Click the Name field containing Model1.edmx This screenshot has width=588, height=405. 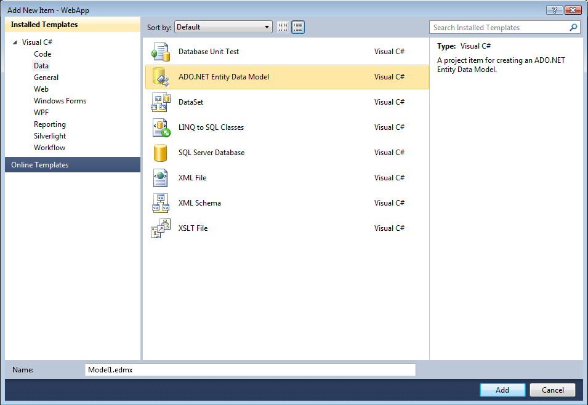coord(250,370)
